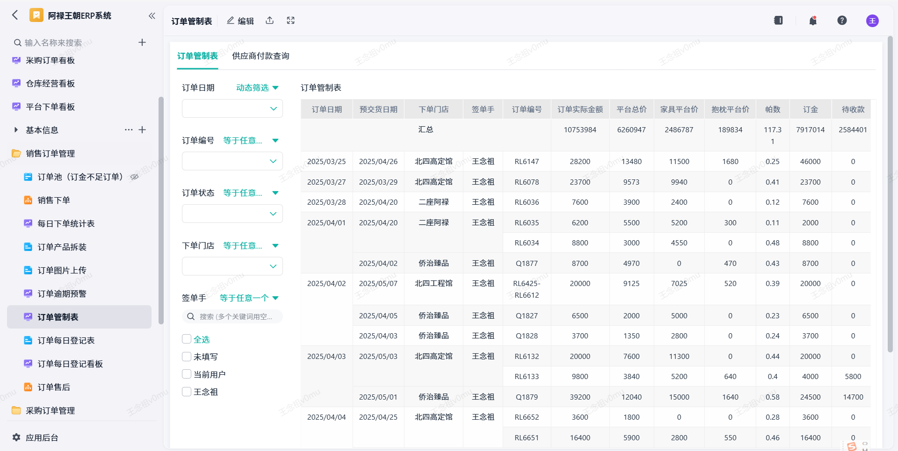Click order number RL6147 cell
Viewport: 898px width, 451px height.
[527, 161]
